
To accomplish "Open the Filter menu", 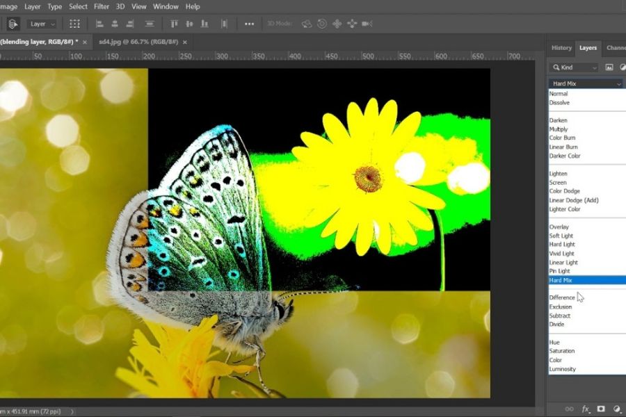I will [102, 6].
